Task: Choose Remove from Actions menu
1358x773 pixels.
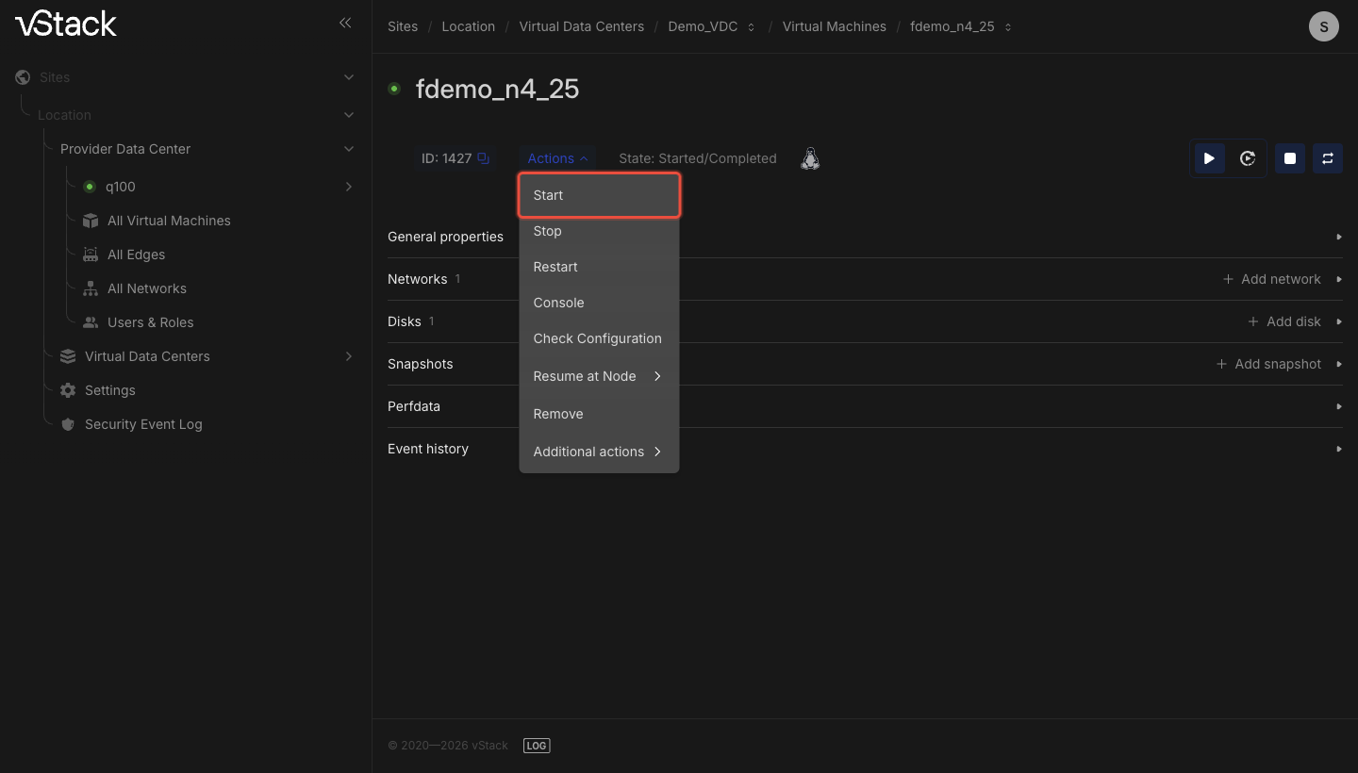Action: pos(599,414)
